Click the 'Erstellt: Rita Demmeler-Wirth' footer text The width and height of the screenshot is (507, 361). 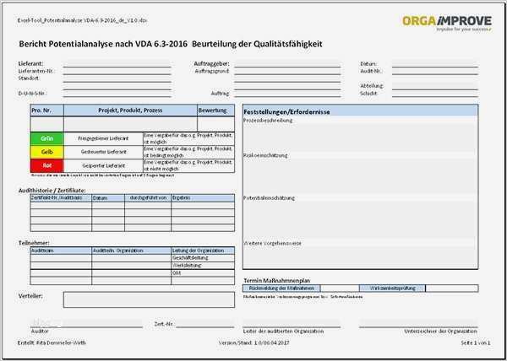pyautogui.click(x=52, y=342)
